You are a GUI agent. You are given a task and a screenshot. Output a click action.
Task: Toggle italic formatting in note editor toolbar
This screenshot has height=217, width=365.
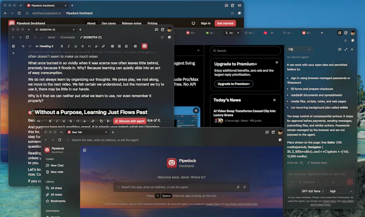[x=69, y=46]
